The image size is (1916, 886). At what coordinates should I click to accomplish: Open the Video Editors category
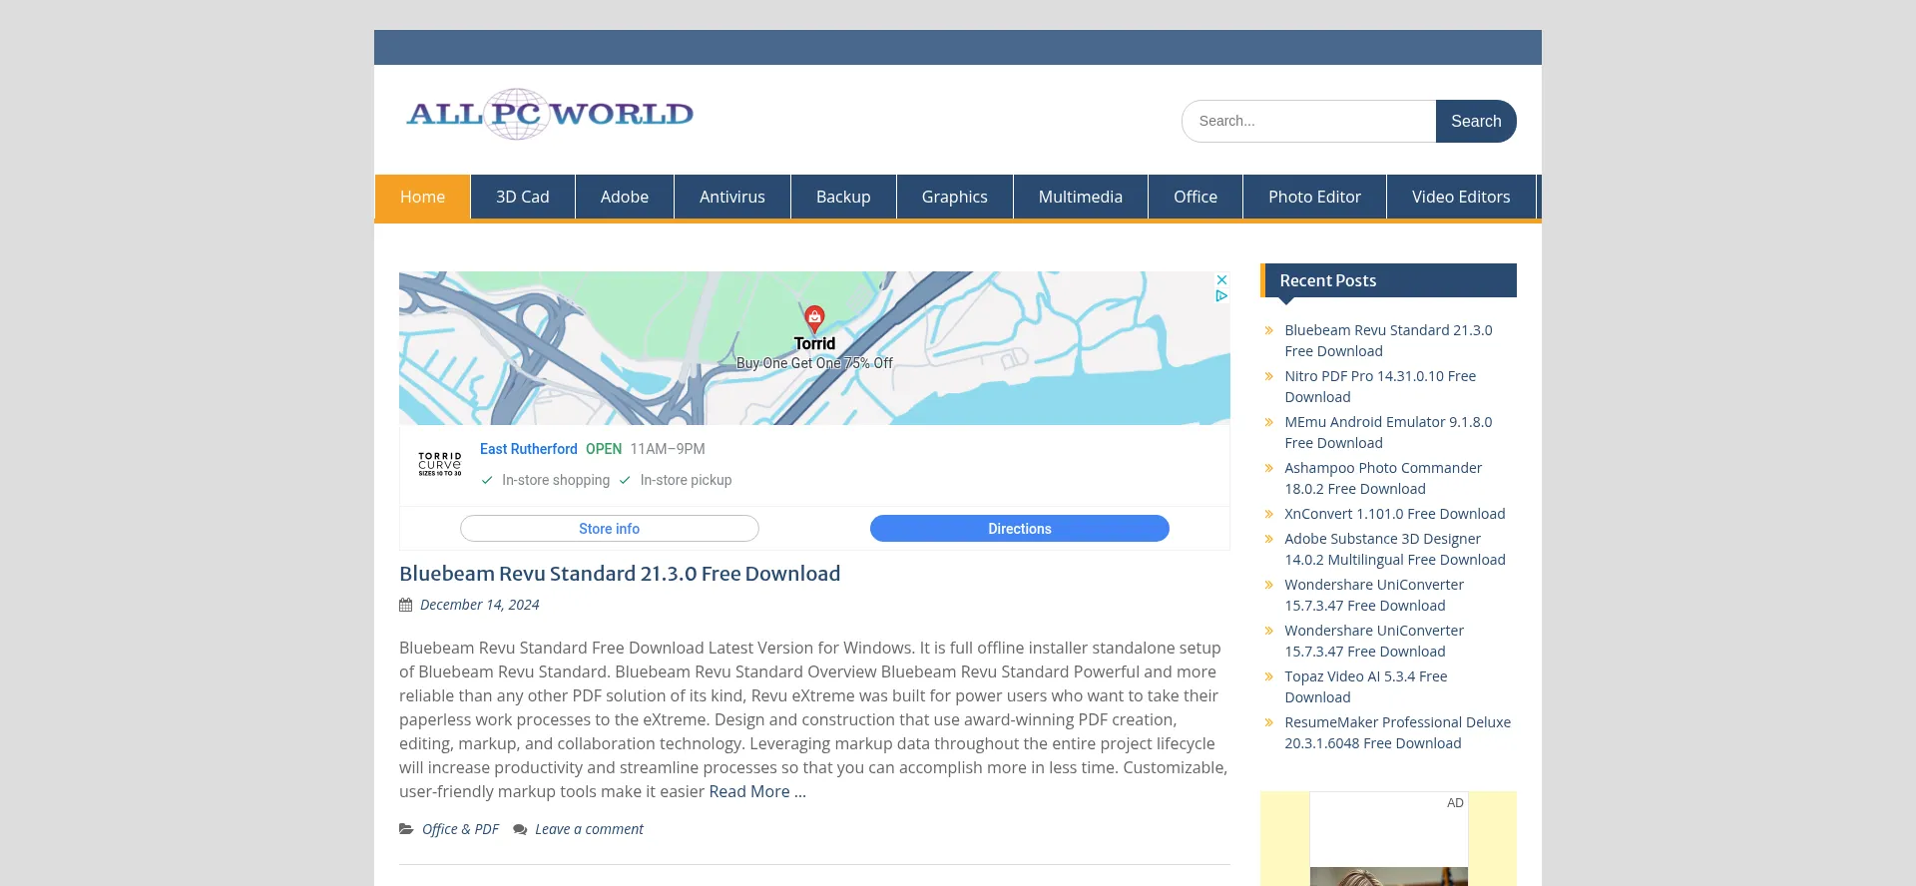click(1461, 197)
